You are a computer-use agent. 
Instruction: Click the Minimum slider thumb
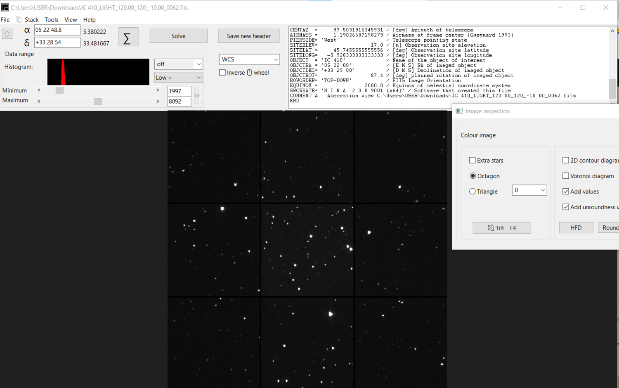click(x=59, y=90)
